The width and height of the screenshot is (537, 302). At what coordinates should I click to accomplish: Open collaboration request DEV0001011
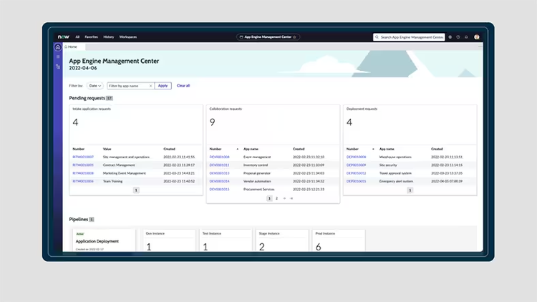coord(219,165)
